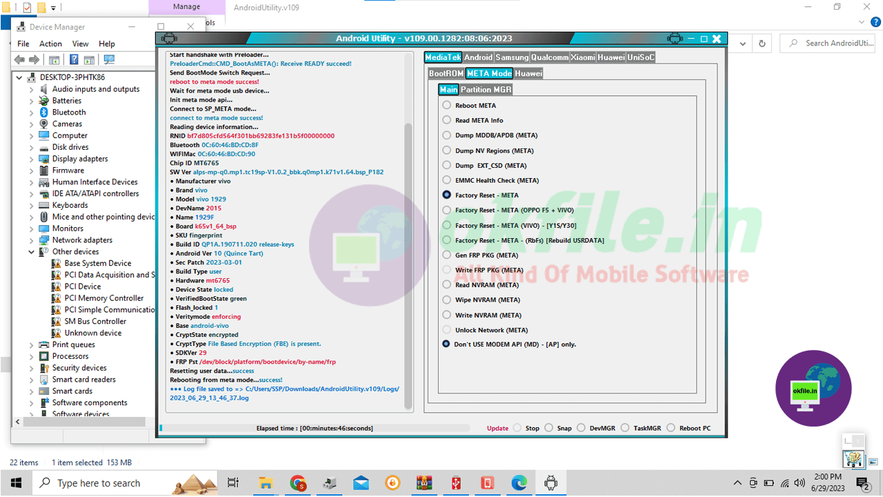
Task: Click the Back arrow in Device Manager toolbar
Action: pos(20,60)
